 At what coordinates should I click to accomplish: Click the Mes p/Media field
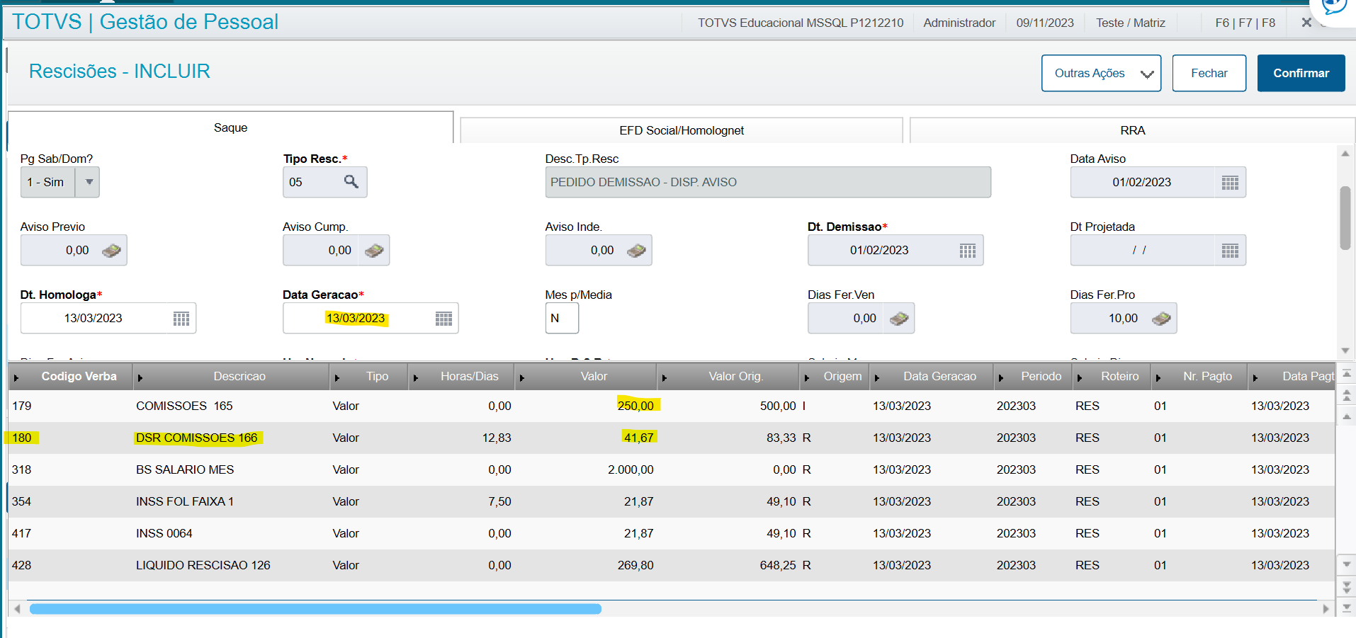[562, 319]
